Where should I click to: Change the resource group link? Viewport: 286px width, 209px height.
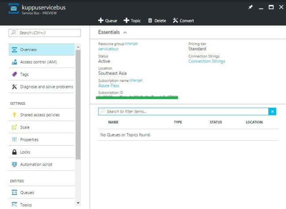pos(131,44)
